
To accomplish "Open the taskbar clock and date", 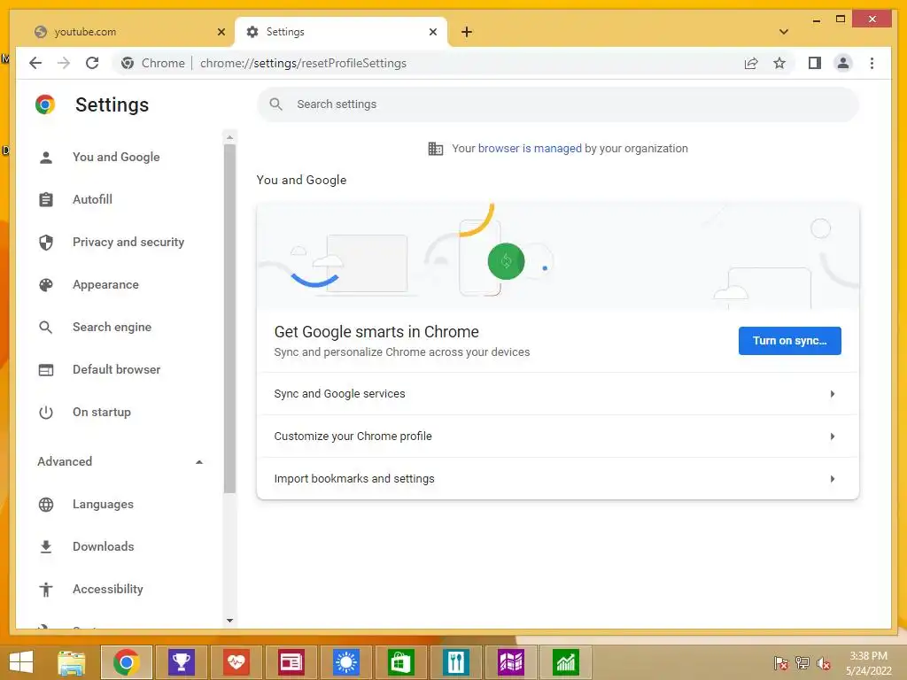I will 869,663.
